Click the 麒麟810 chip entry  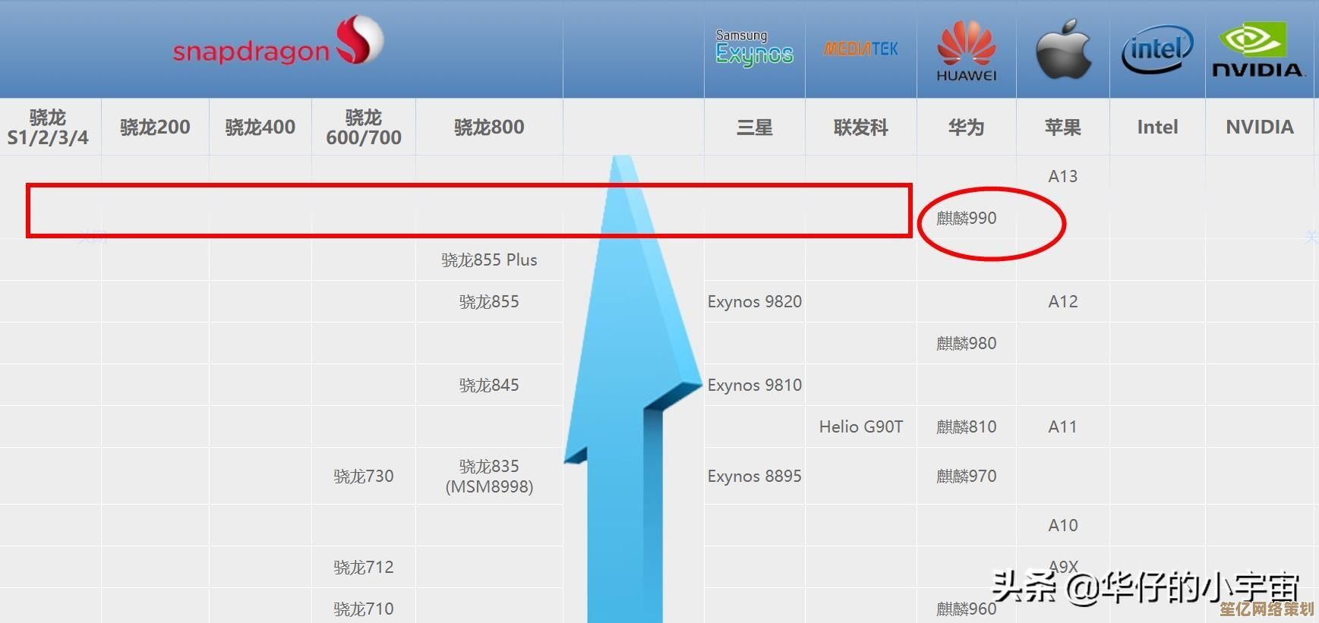click(x=967, y=426)
